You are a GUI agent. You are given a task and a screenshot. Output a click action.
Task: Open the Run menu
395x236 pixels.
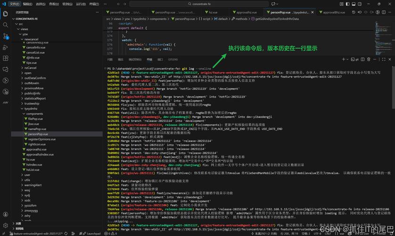pyautogui.click(x=81, y=4)
